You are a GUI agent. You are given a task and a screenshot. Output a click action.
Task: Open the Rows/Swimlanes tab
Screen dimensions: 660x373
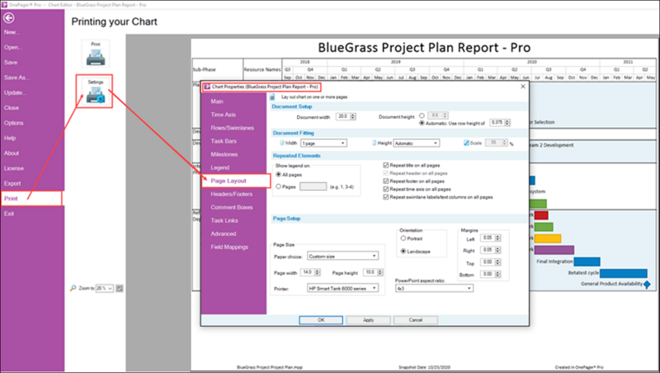[x=233, y=128]
